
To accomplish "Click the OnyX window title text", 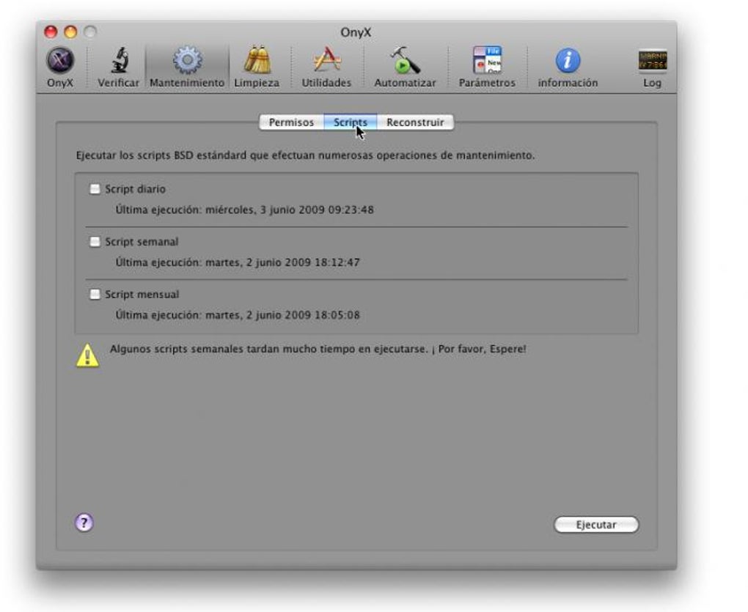I will tap(356, 32).
